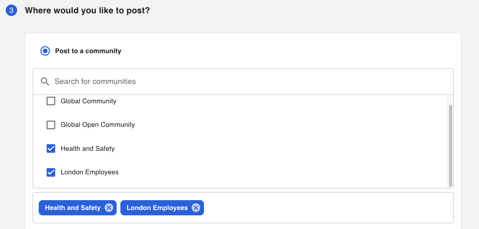Screen dimensions: 479x229
Task: Click the Health and Safety chip label
Action: (73, 208)
